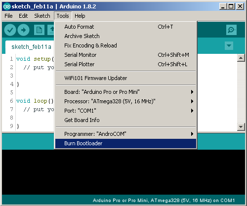The height and width of the screenshot is (206, 247).
Task: Expand the Processor submenu arrow
Action: click(x=192, y=101)
